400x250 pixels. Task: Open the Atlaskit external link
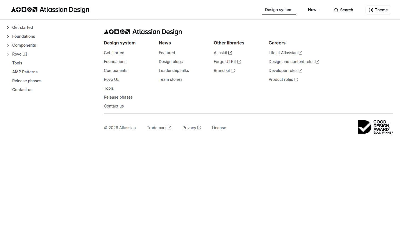pos(223,53)
